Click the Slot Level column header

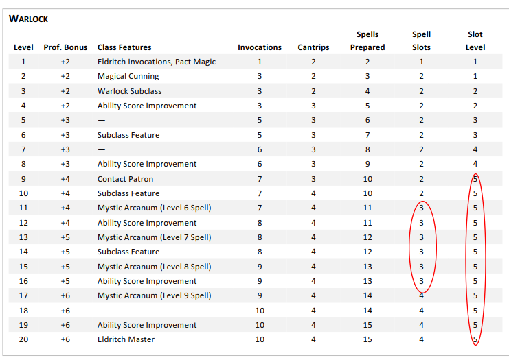pyautogui.click(x=475, y=41)
